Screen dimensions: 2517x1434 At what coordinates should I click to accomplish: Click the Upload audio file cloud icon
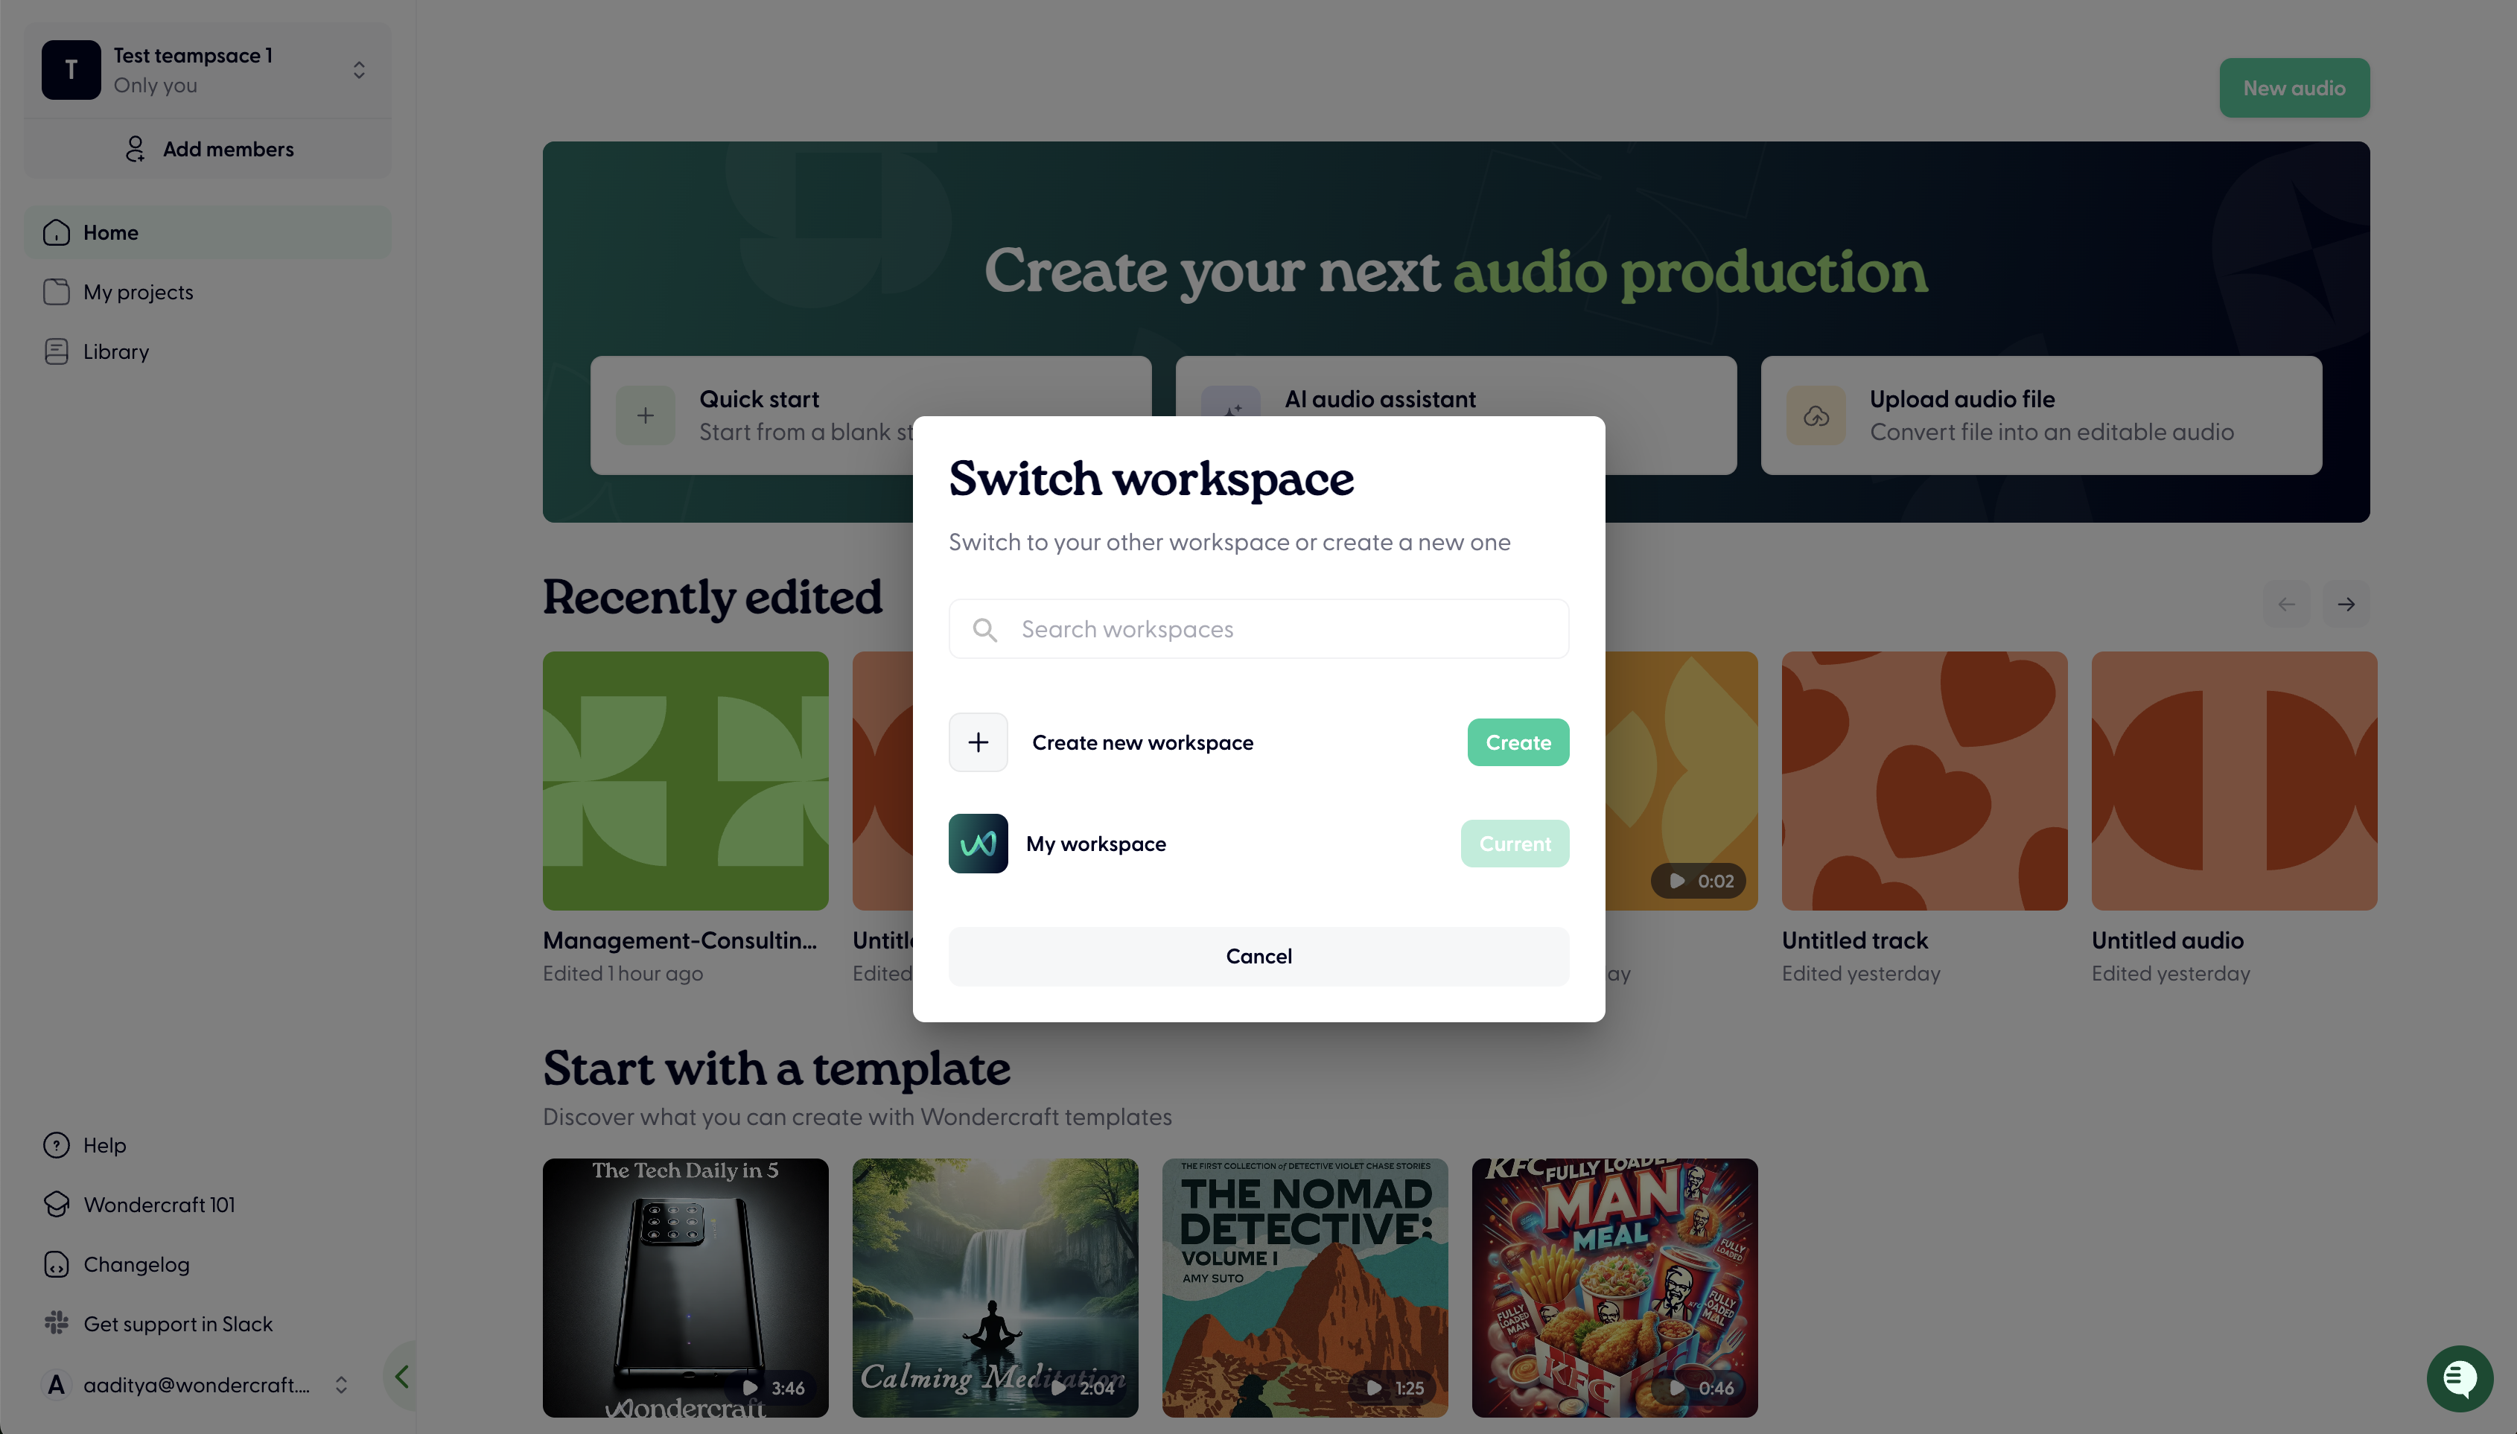coord(1816,415)
